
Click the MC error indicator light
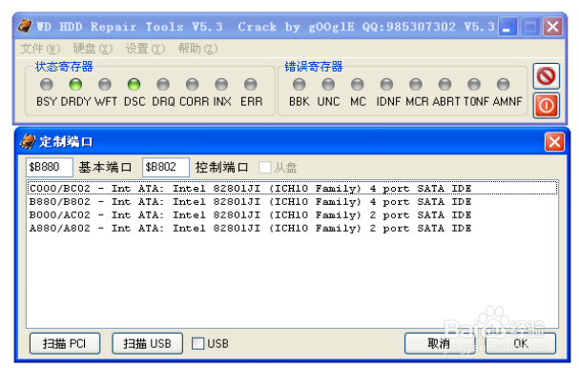pyautogui.click(x=357, y=85)
